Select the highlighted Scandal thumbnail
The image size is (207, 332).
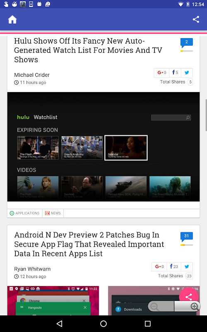point(126,148)
